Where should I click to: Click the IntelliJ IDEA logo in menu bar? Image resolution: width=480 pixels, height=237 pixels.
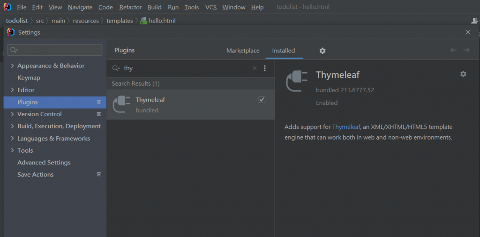(7, 7)
